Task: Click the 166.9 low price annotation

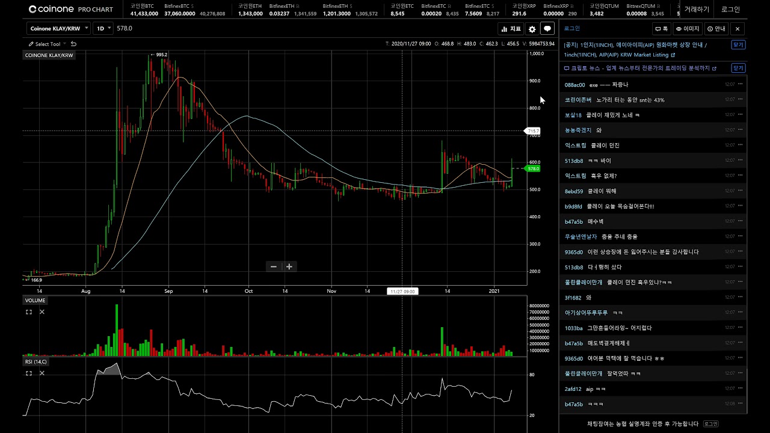Action: 35,280
